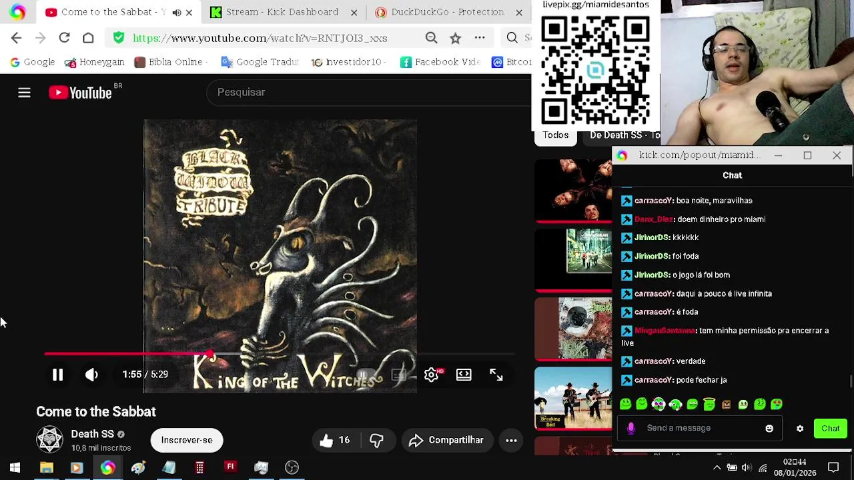Click the green shield site security icon
Viewport: 854px width, 480px height.
tap(118, 38)
